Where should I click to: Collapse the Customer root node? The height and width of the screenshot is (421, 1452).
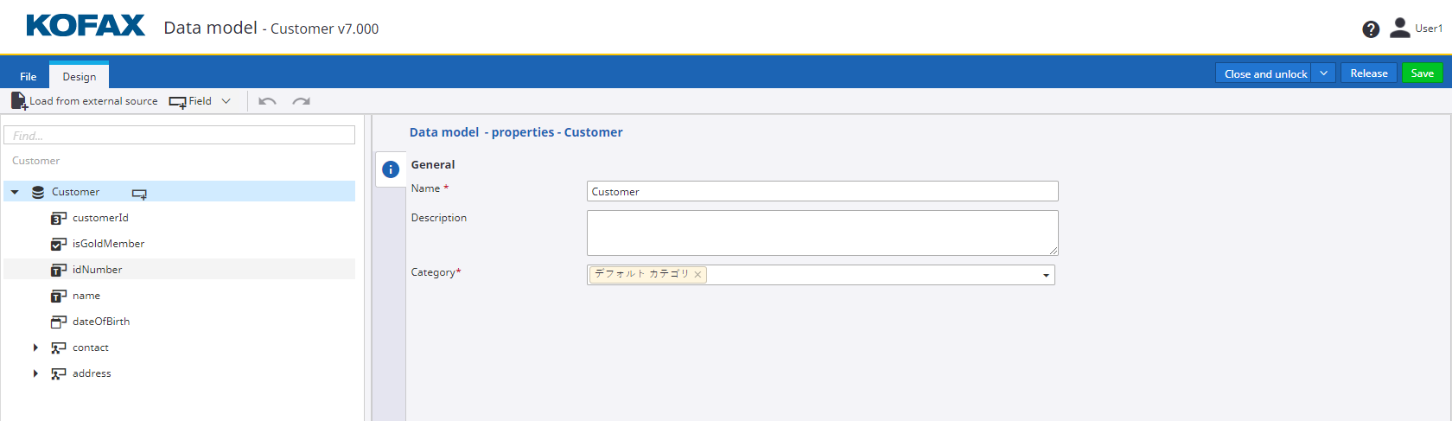15,192
